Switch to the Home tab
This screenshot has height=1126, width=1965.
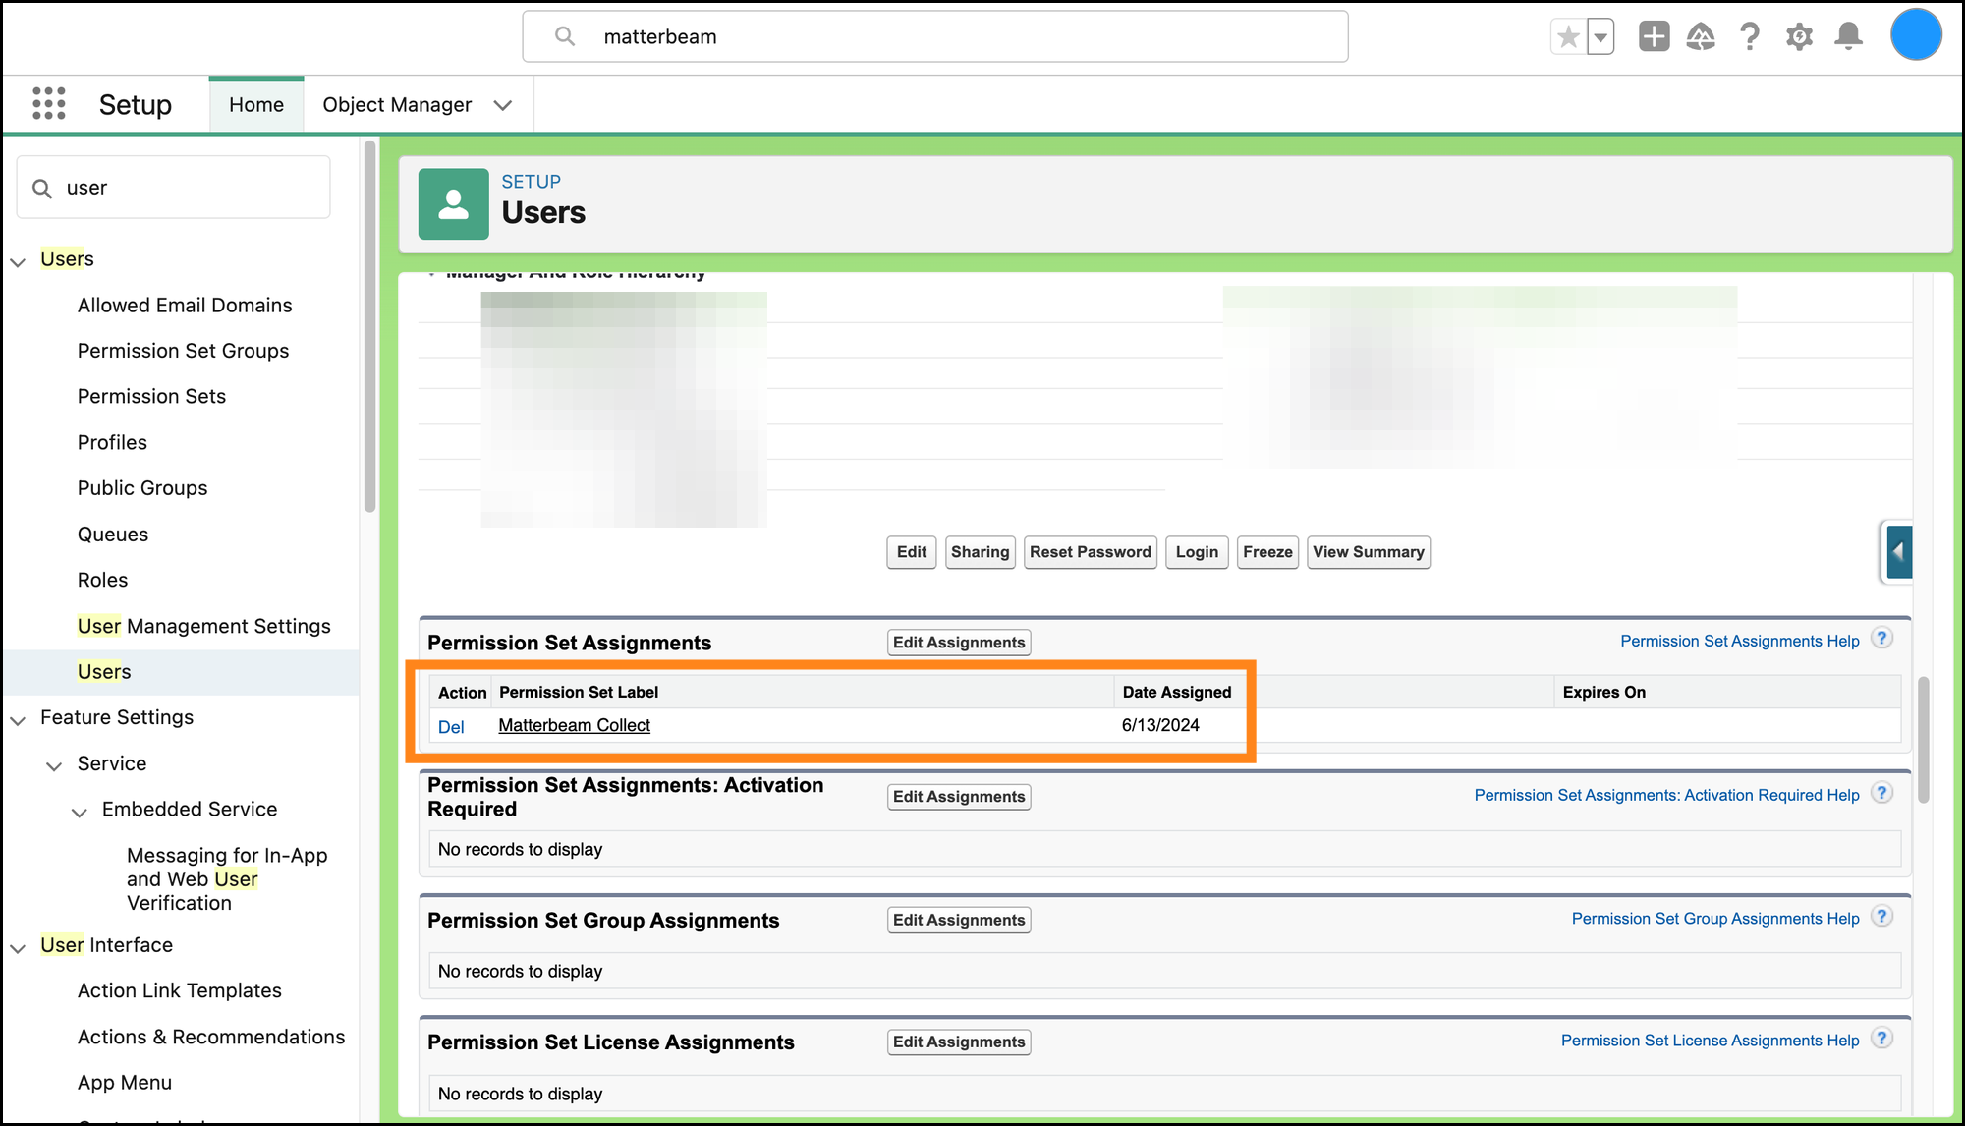click(x=255, y=105)
